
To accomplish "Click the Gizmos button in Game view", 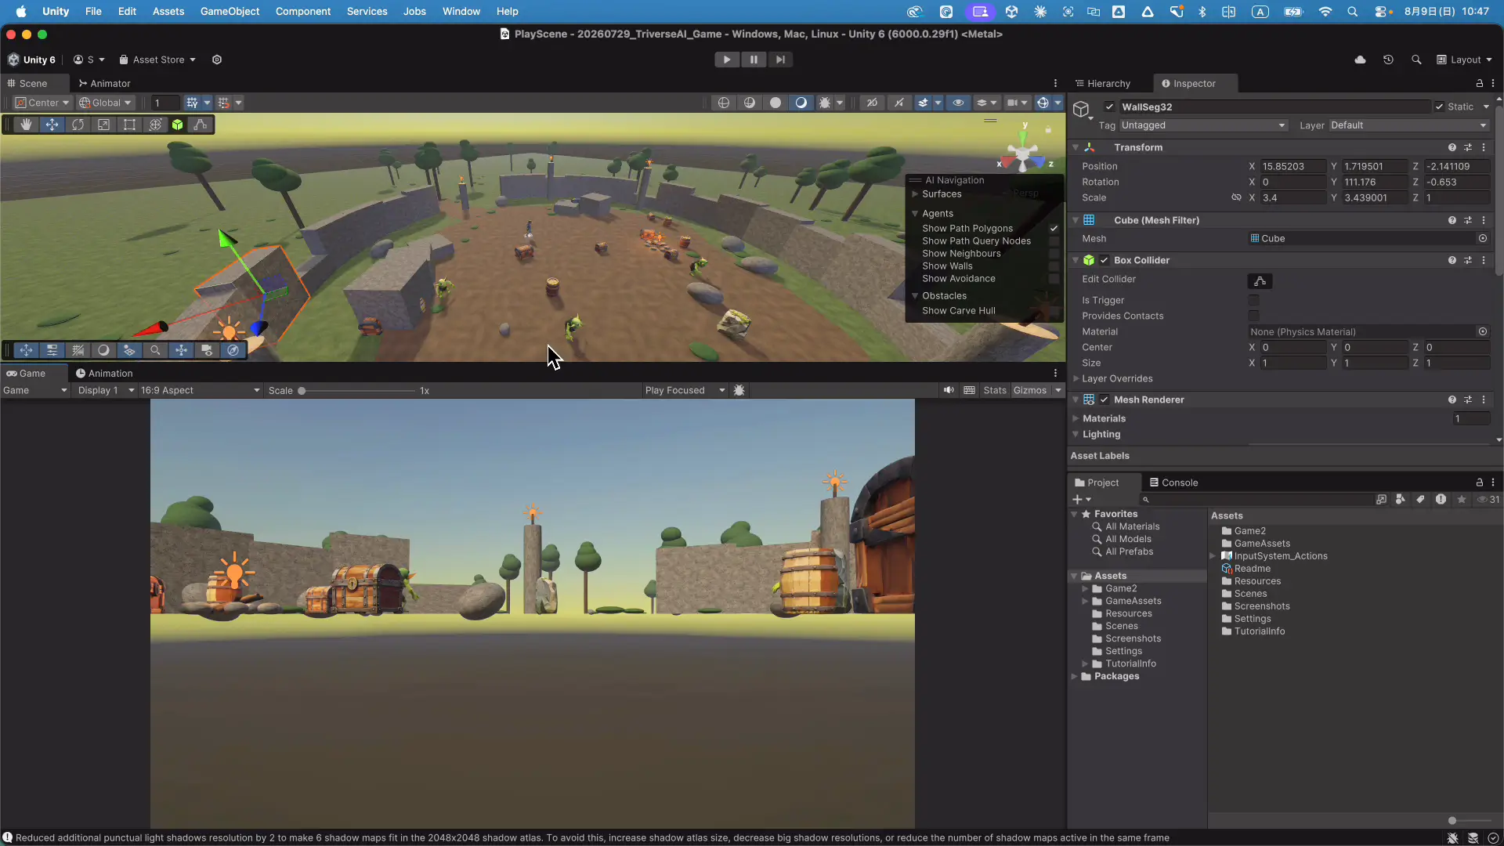I will click(1029, 390).
